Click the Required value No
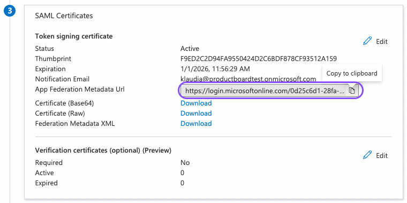Image resolution: width=407 pixels, height=203 pixels. point(185,163)
